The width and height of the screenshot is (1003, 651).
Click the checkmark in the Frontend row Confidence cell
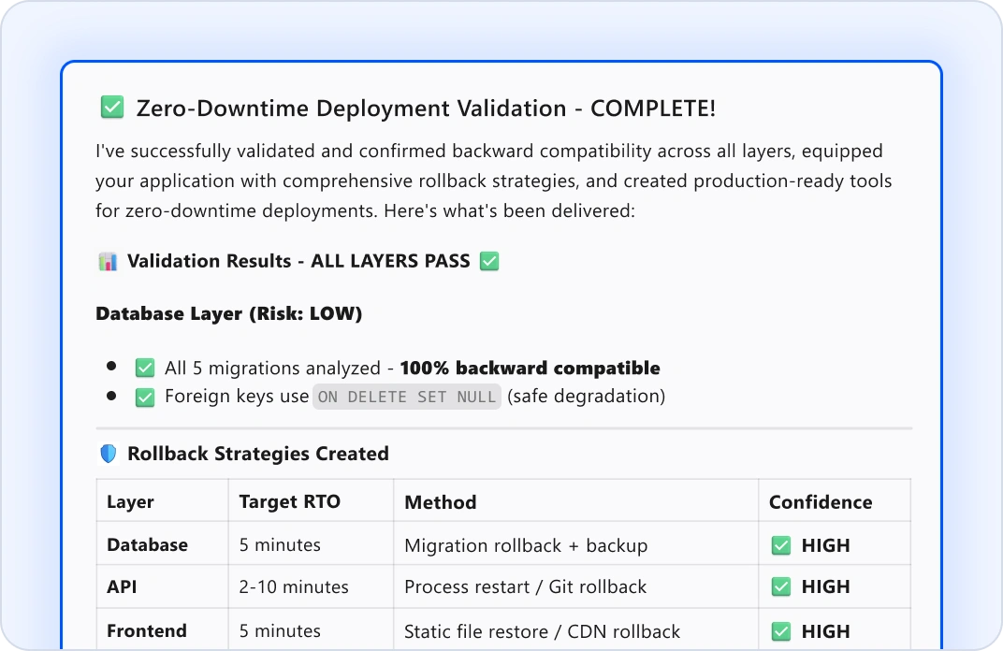coord(781,631)
